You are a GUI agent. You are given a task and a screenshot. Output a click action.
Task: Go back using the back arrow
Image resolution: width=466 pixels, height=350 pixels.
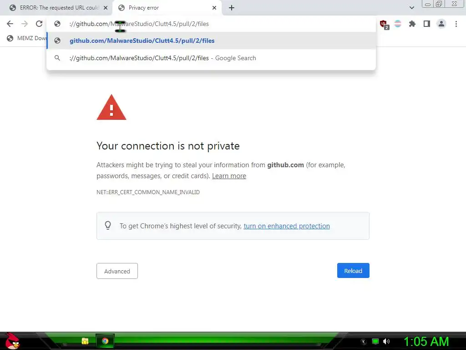point(10,24)
